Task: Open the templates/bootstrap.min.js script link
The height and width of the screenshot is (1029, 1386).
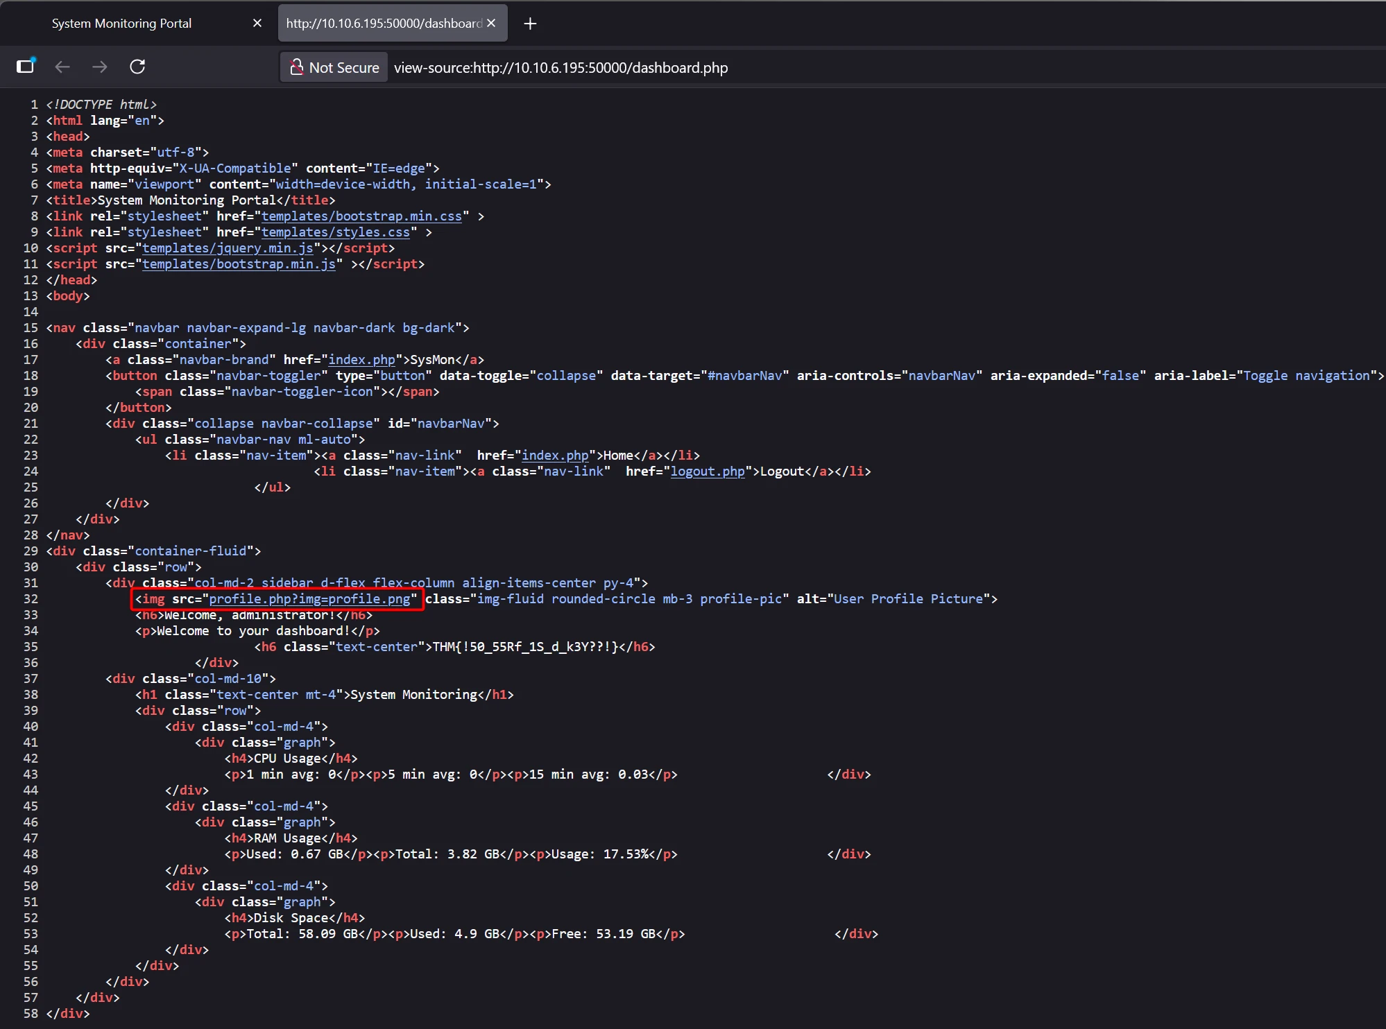Action: pos(239,264)
